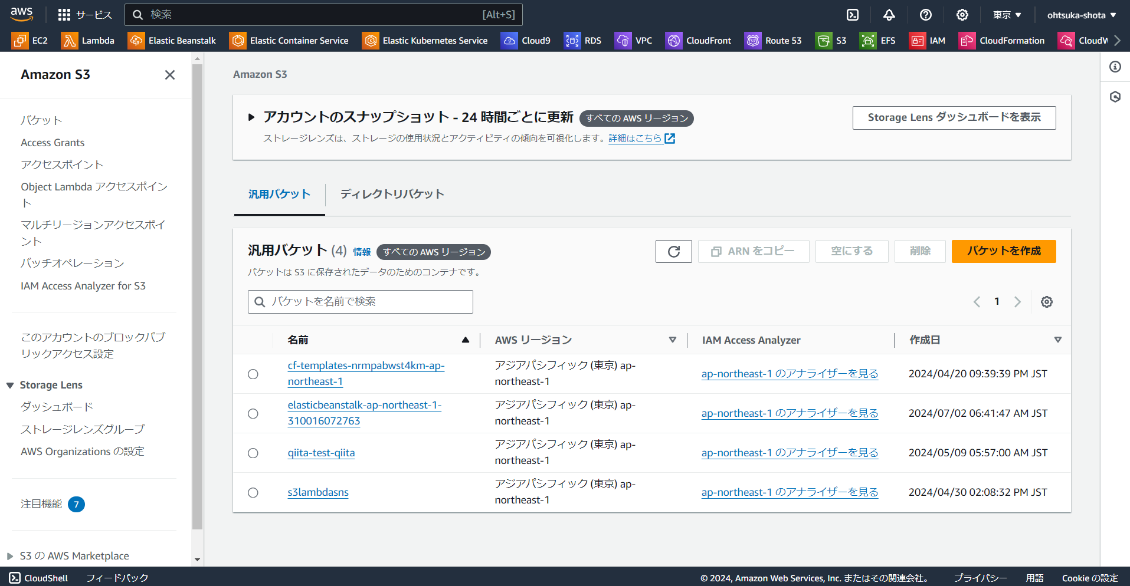The image size is (1130, 586).
Task: Open the help question mark menu
Action: click(926, 15)
